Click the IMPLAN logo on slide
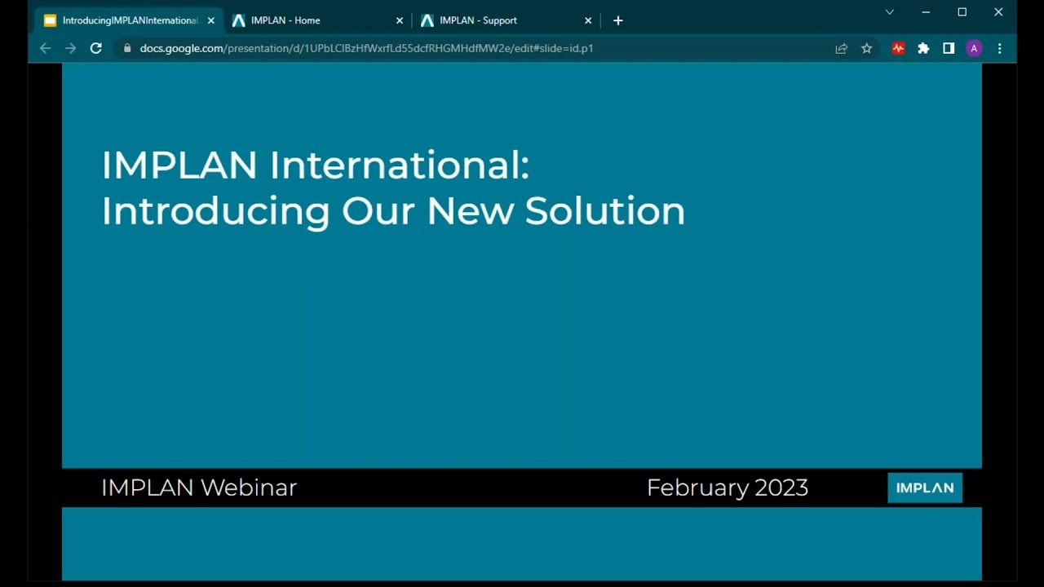 (x=925, y=488)
